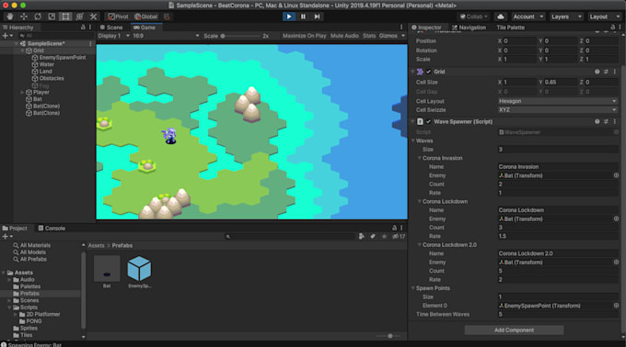Switch to the Project tab
This screenshot has width=626, height=347.
[x=15, y=228]
